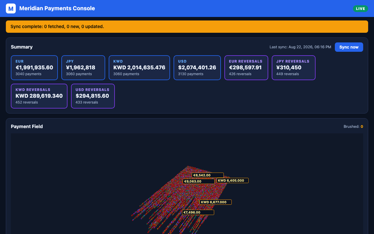The image size is (374, 234).
Task: Click the LIVE status badge
Action: click(x=360, y=8)
